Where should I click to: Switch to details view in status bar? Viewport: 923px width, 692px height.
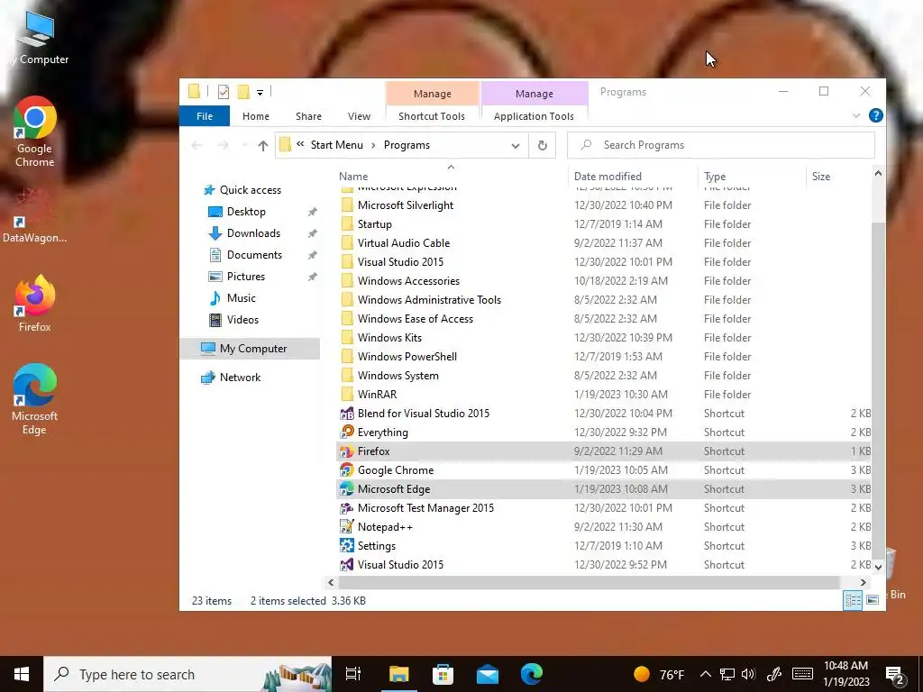[853, 600]
